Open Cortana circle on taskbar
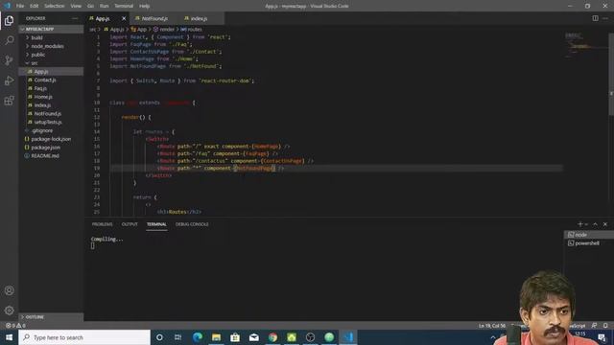 (x=159, y=337)
